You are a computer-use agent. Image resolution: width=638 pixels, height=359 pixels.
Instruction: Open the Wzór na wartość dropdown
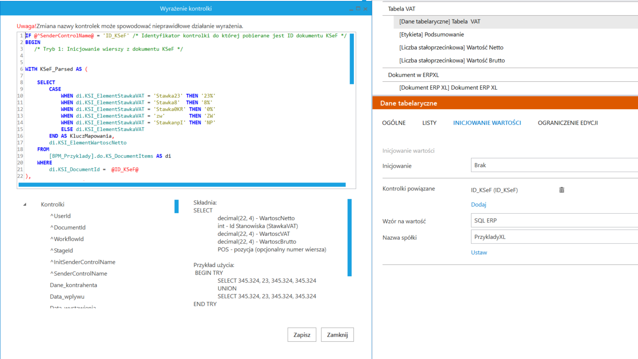553,221
